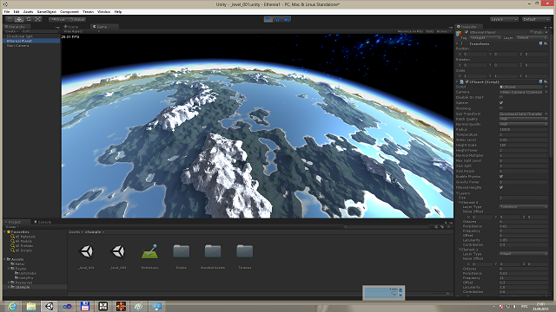Open the Patch Quality dropdown
This screenshot has width=556, height=312.
tap(523, 120)
